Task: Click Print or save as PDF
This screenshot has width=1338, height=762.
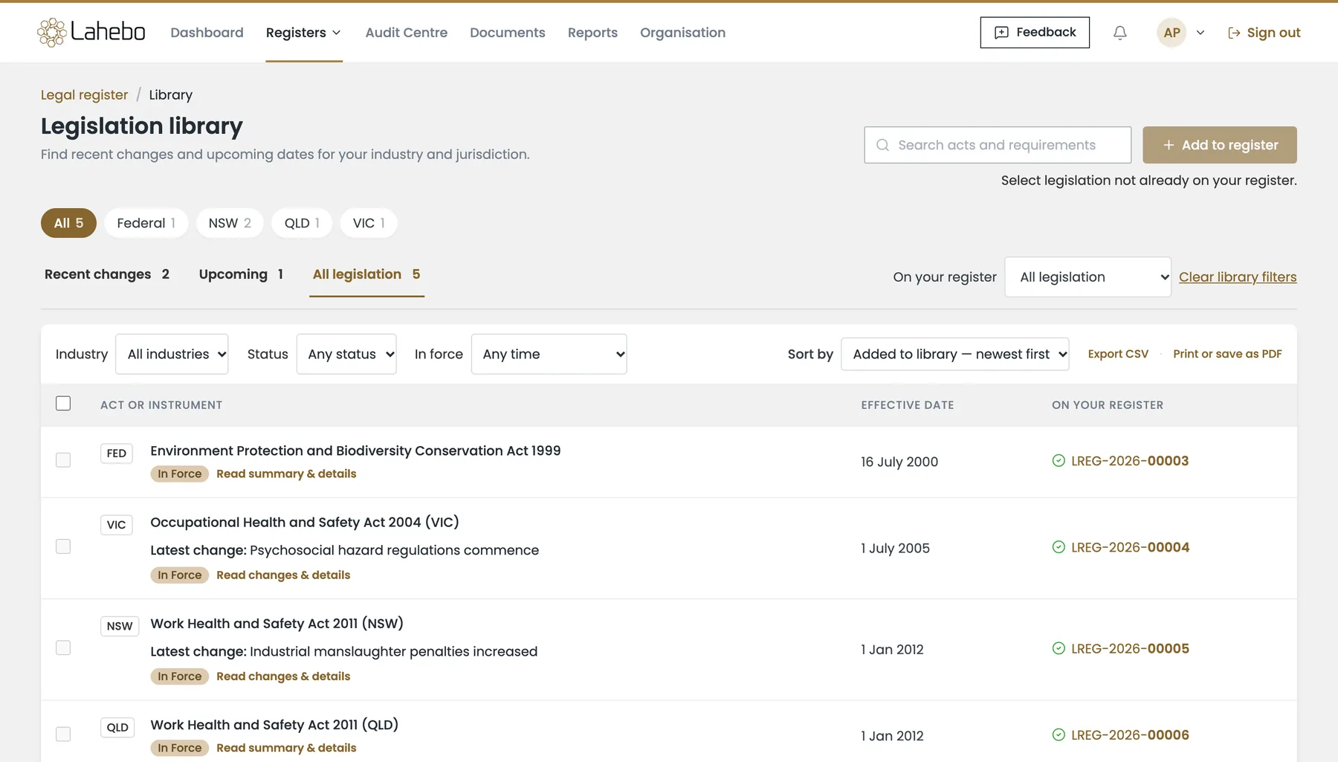Action: pos(1227,355)
